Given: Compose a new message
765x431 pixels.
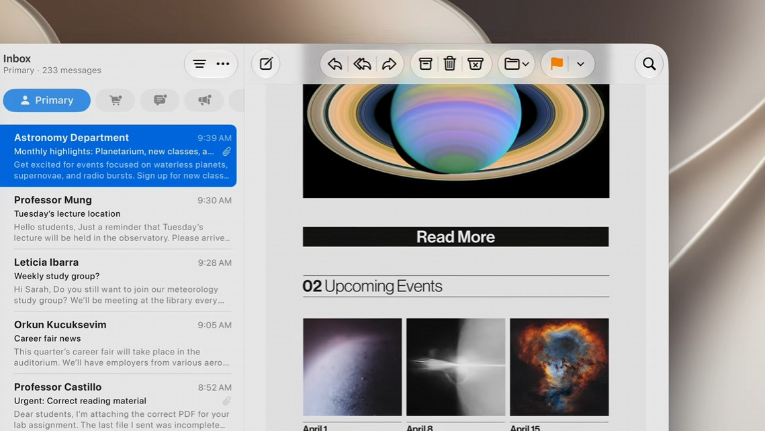Looking at the screenshot, I should [x=266, y=64].
